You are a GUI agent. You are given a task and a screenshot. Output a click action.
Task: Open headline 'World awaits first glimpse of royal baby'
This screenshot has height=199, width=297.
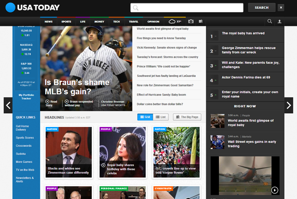[163, 29]
